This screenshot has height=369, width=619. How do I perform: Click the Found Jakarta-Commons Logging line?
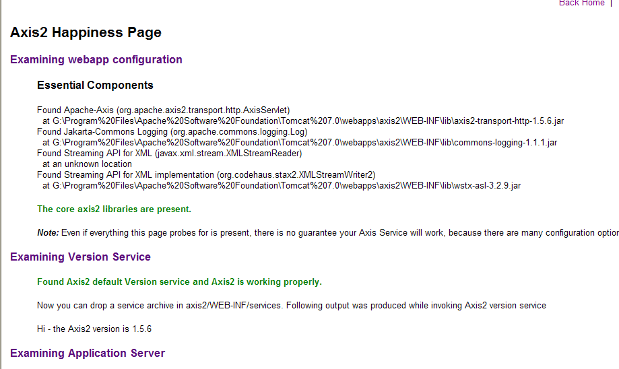[172, 132]
